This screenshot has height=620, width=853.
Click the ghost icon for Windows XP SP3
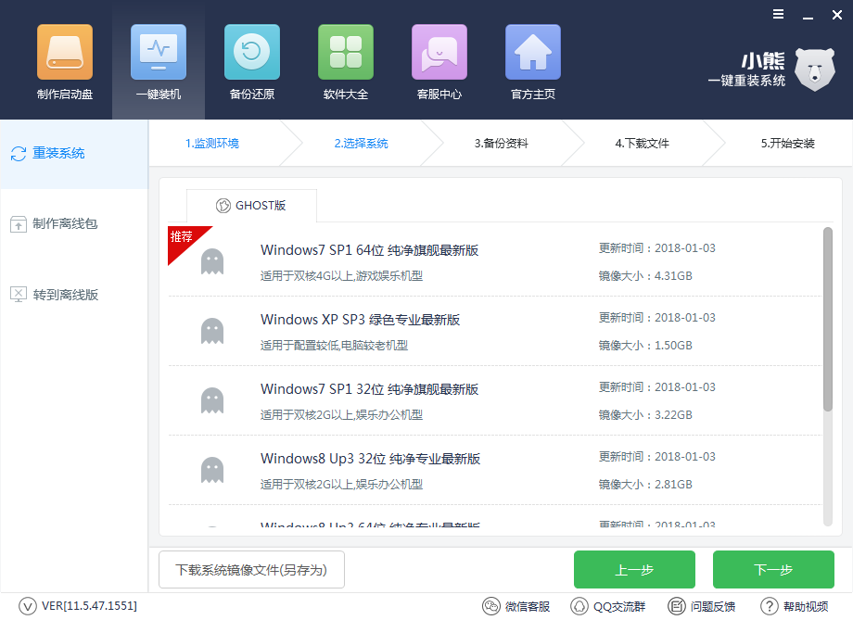(x=212, y=331)
